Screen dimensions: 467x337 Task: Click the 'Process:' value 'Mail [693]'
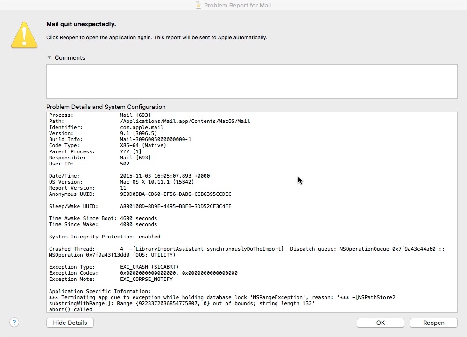(x=135, y=115)
